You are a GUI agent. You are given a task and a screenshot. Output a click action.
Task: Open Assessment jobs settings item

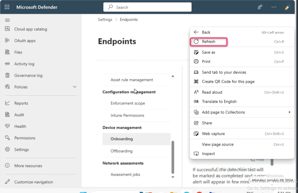[125, 174]
